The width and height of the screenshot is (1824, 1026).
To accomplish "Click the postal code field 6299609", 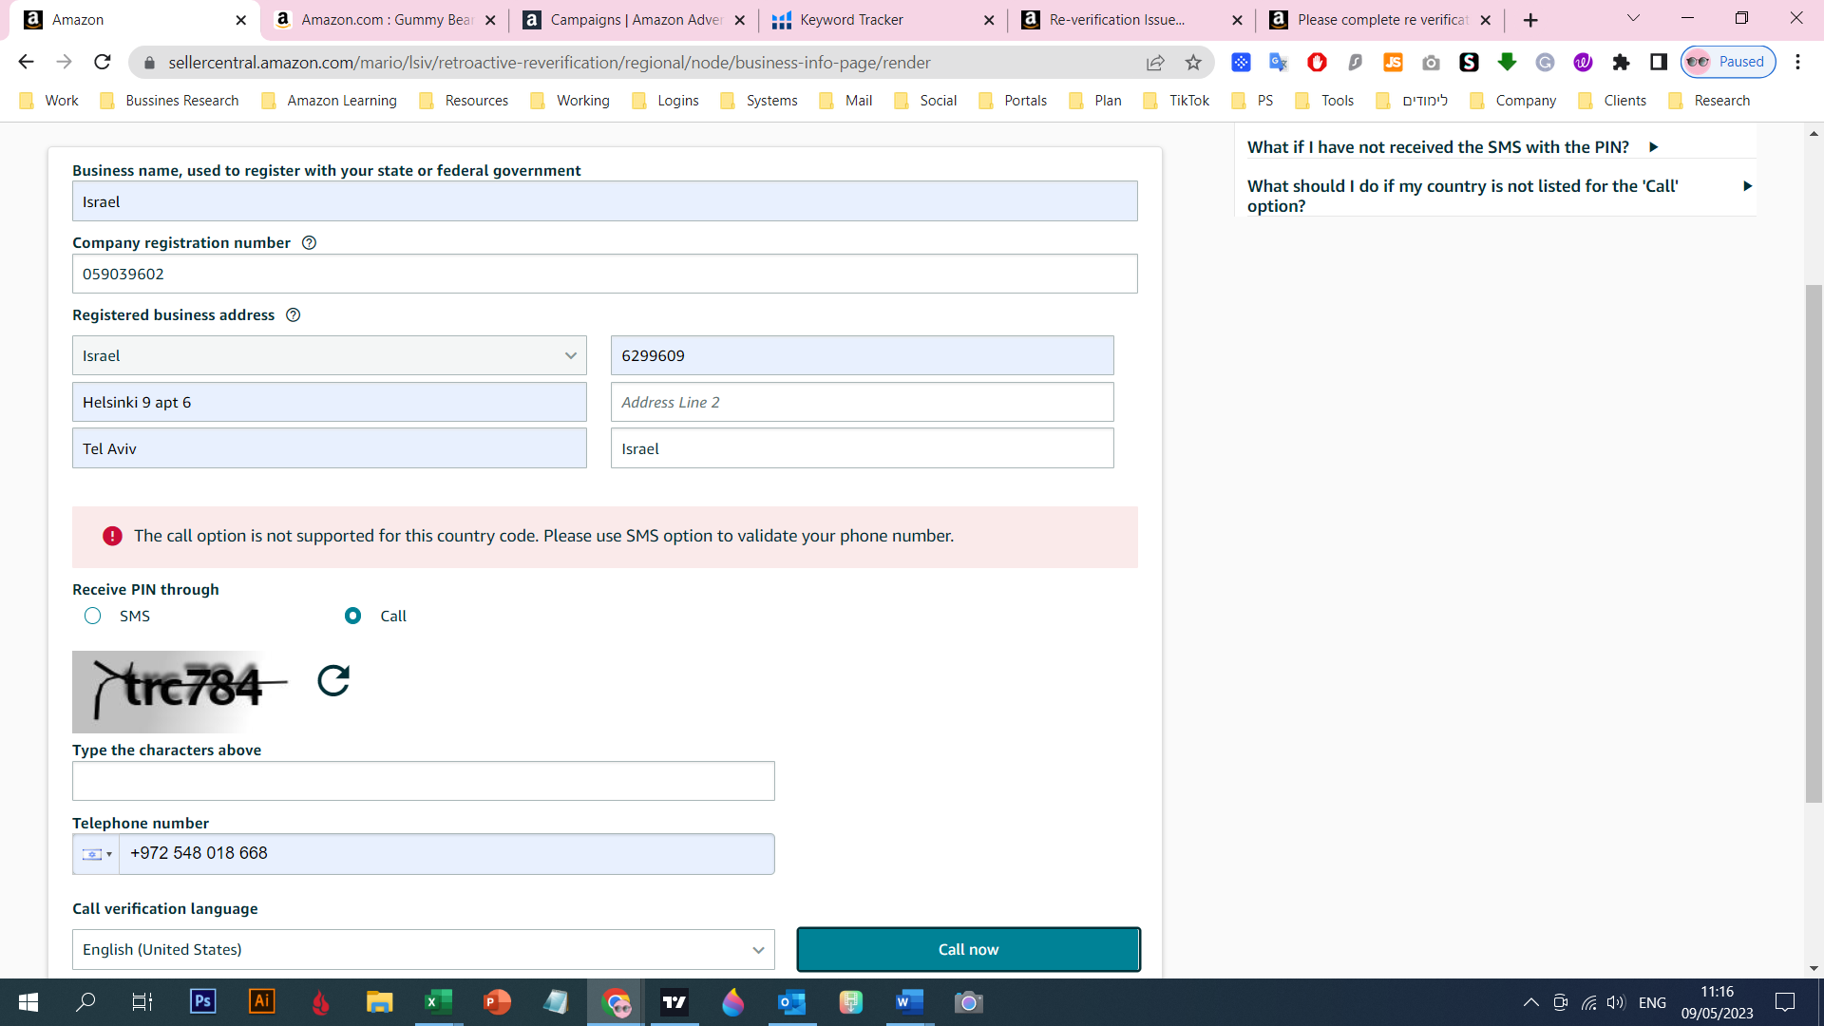I will tap(862, 355).
